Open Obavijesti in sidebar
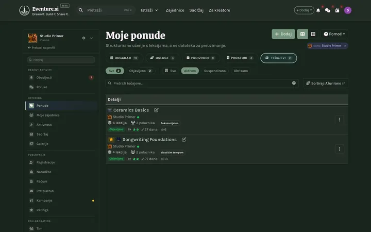Image resolution: width=371 pixels, height=232 pixels. pyautogui.click(x=61, y=77)
